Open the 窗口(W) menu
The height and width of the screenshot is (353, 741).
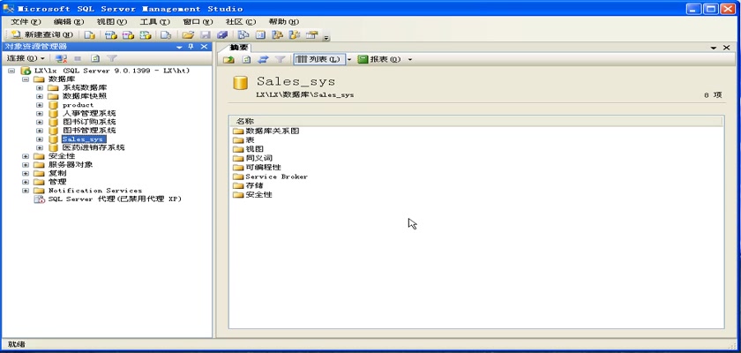tap(198, 22)
